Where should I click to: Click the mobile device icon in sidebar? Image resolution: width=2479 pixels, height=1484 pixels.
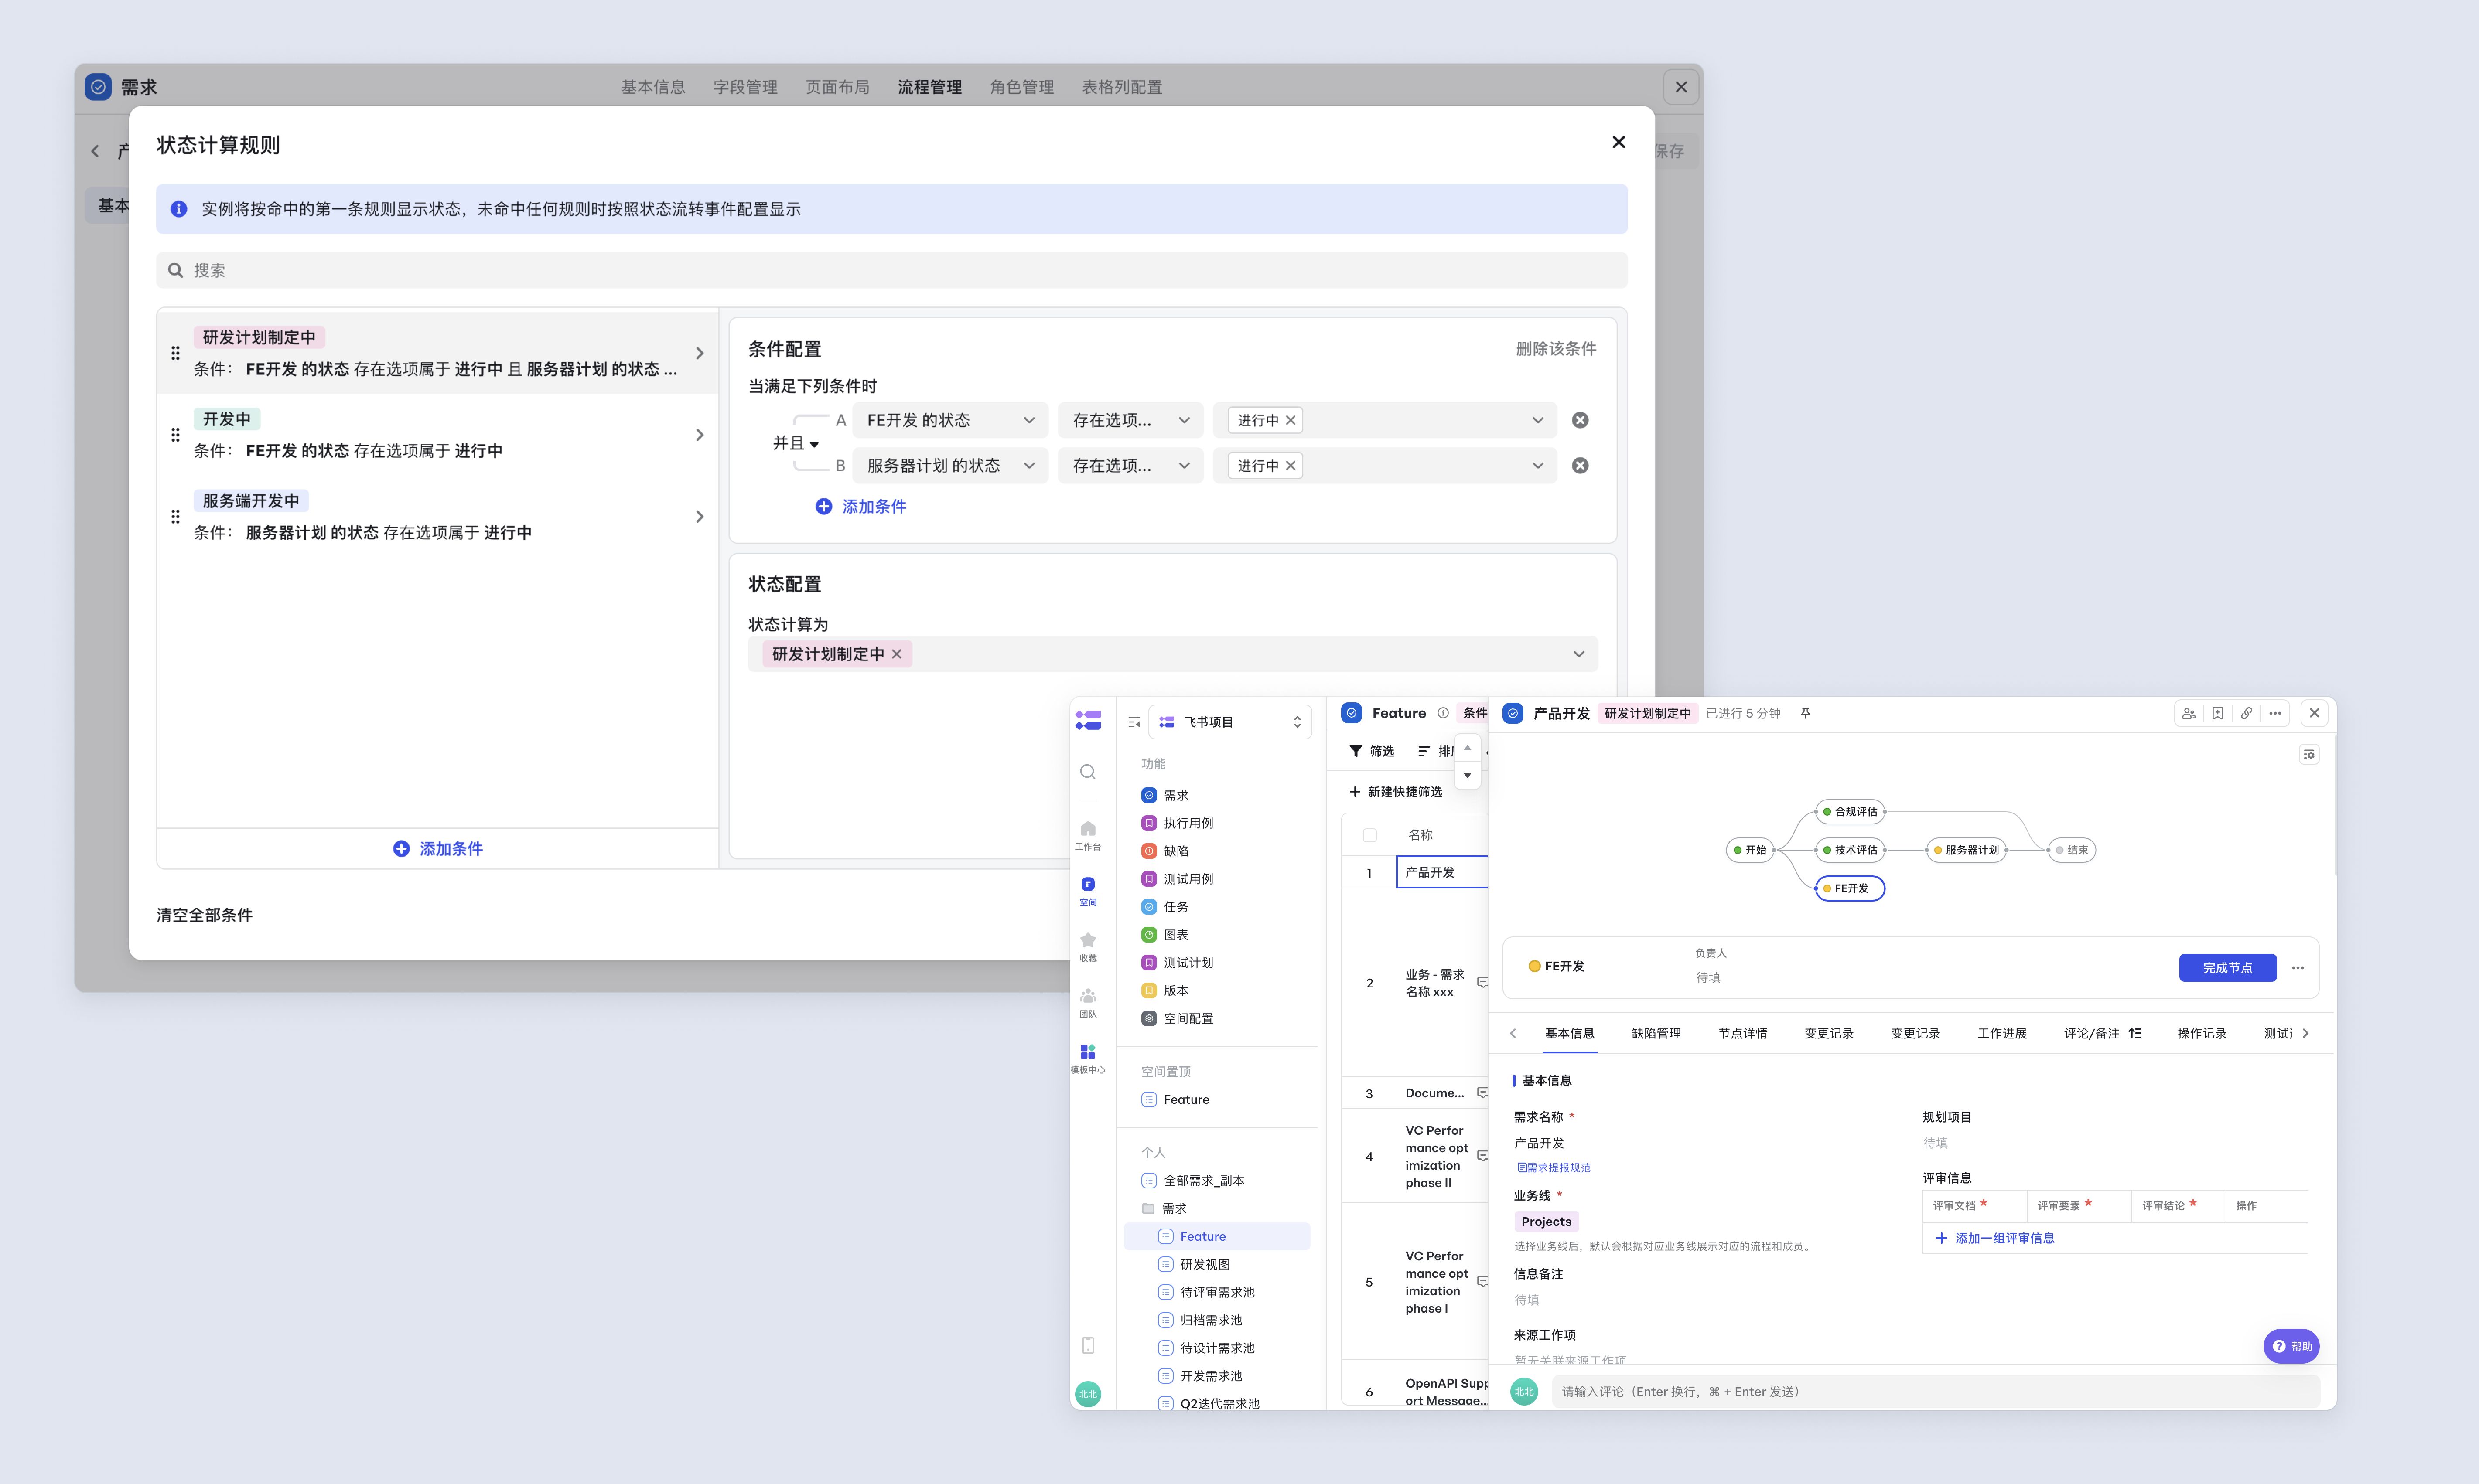point(1087,1345)
